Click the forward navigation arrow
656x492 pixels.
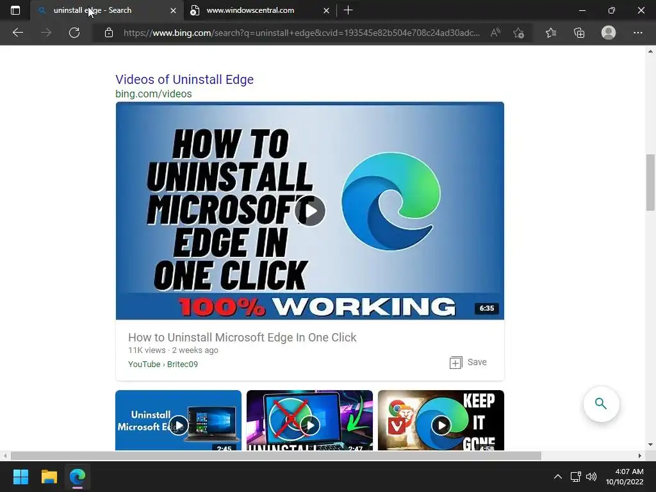[46, 33]
